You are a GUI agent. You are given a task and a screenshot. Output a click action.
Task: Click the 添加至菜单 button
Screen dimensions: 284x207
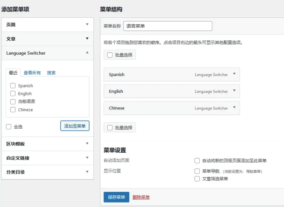(x=75, y=126)
